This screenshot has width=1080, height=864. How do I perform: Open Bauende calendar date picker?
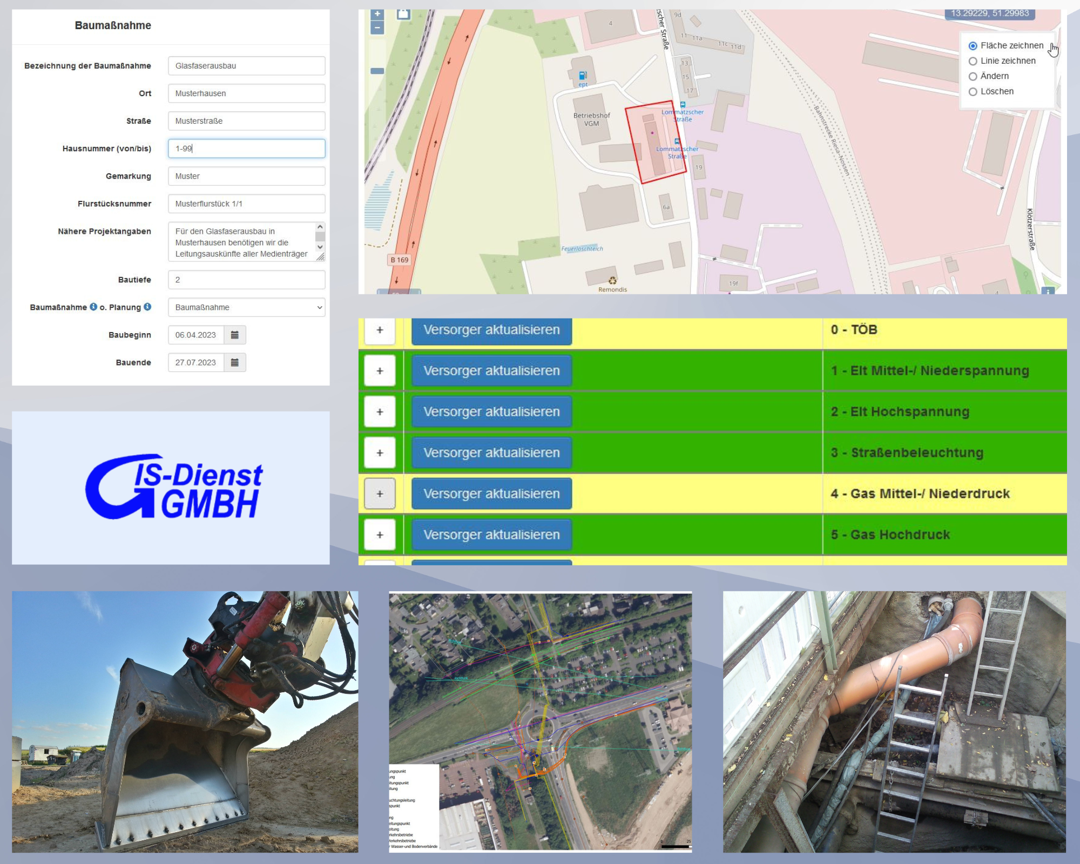click(234, 362)
